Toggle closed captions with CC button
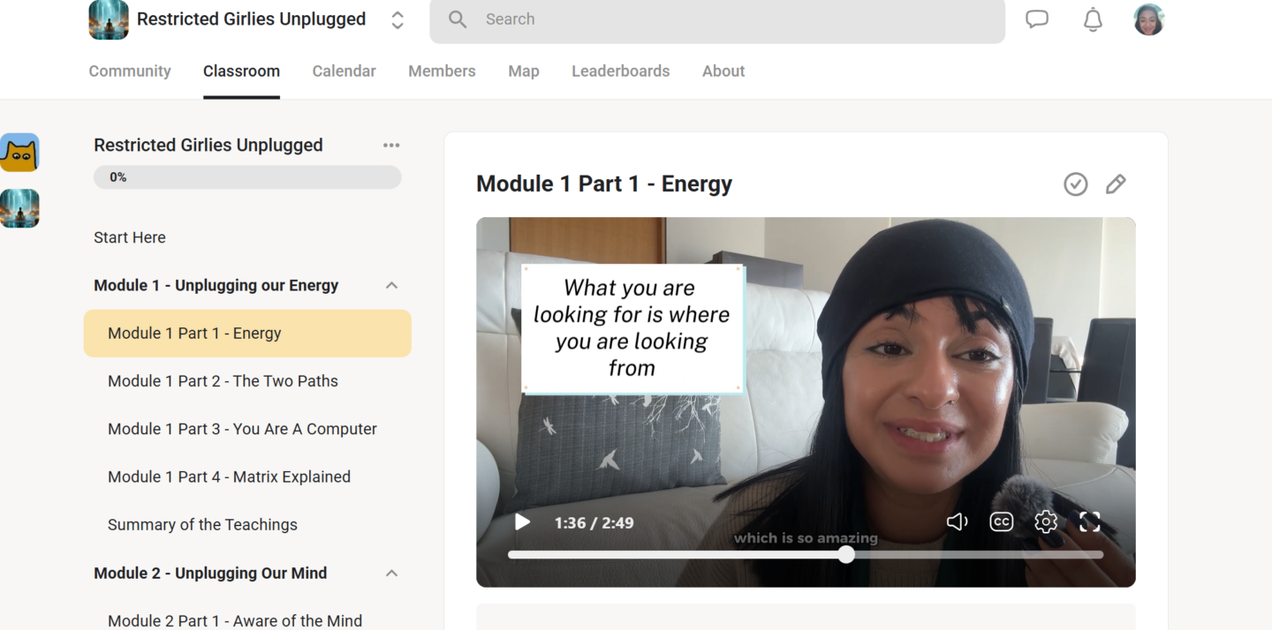Image resolution: width=1272 pixels, height=630 pixels. [x=1001, y=522]
